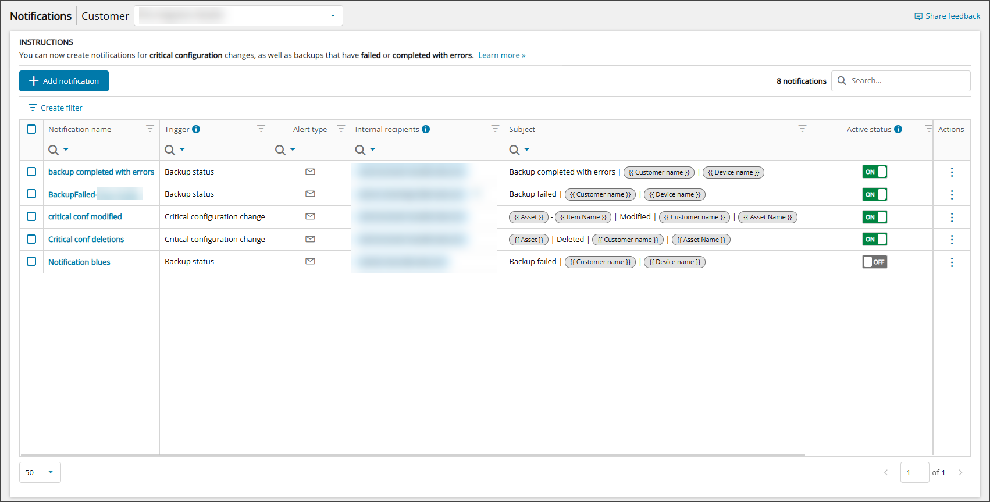Click the Subject column header
This screenshot has height=502, width=990.
pyautogui.click(x=522, y=129)
